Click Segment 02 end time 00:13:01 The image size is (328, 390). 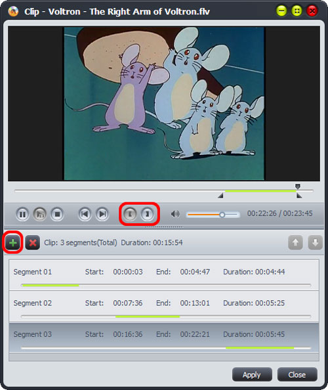(x=195, y=303)
